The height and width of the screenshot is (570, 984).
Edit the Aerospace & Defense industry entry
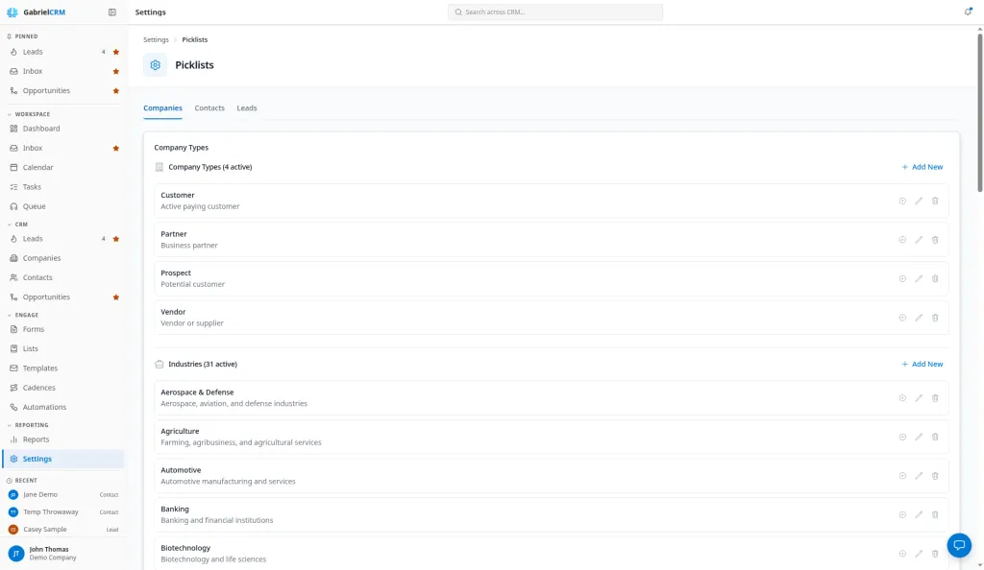click(919, 397)
